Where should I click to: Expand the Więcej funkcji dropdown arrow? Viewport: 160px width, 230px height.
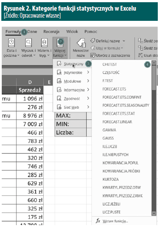[65, 55]
